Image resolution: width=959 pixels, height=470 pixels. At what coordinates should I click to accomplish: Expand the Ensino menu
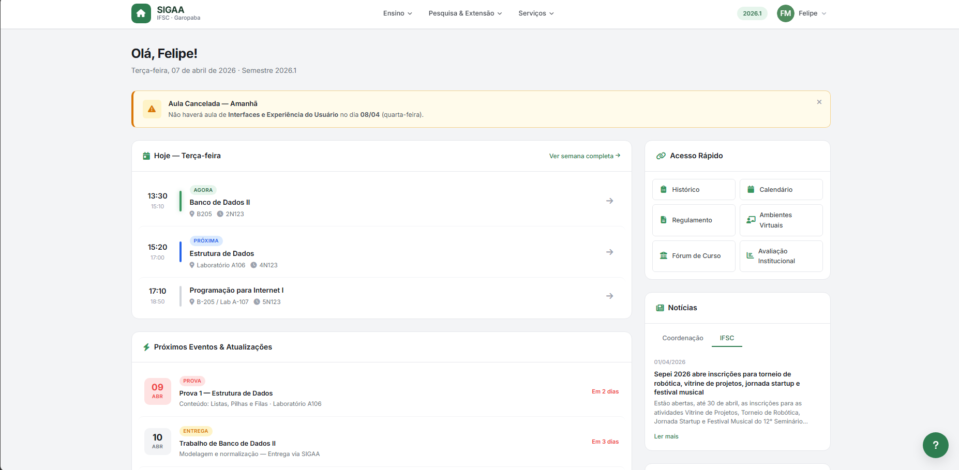(397, 13)
